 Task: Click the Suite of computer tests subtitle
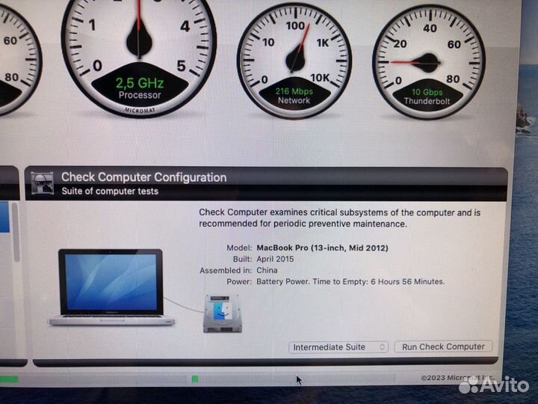(x=110, y=192)
